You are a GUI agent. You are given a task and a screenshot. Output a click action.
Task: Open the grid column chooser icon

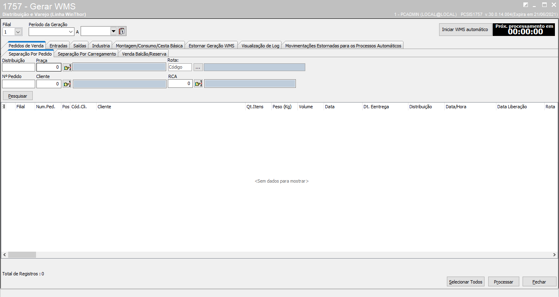[4, 107]
